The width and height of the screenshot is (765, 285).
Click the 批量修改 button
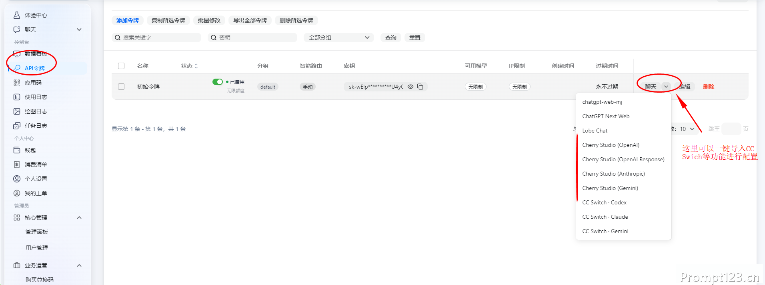(x=209, y=20)
